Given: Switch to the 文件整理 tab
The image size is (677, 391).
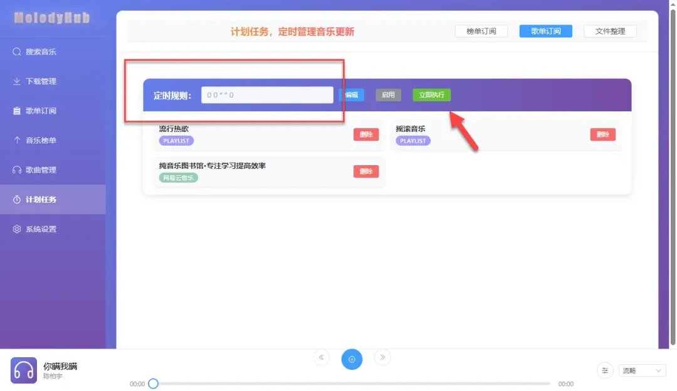Looking at the screenshot, I should coord(610,31).
